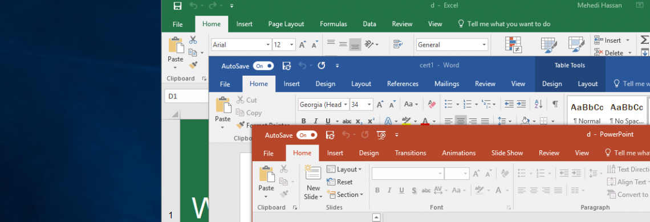The width and height of the screenshot is (650, 222).
Task: Open the Arial font dropdown in Excel
Action: tap(268, 45)
